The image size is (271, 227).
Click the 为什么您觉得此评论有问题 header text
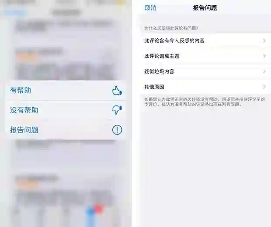[171, 28]
